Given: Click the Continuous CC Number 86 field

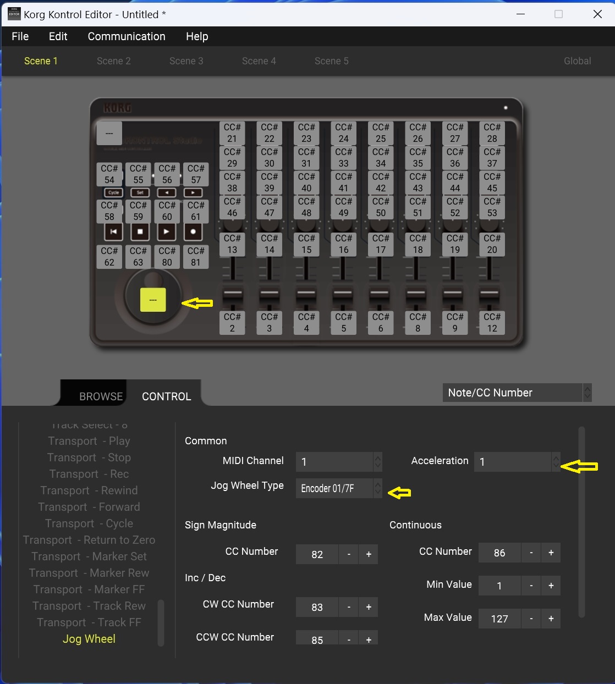Looking at the screenshot, I should 499,553.
